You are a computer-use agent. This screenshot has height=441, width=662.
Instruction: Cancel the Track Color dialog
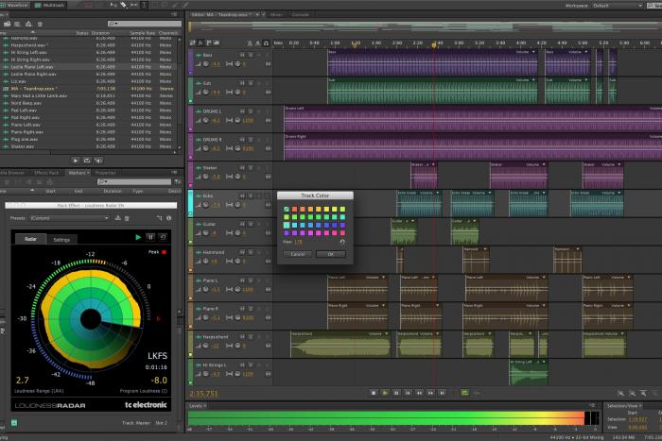coord(297,254)
